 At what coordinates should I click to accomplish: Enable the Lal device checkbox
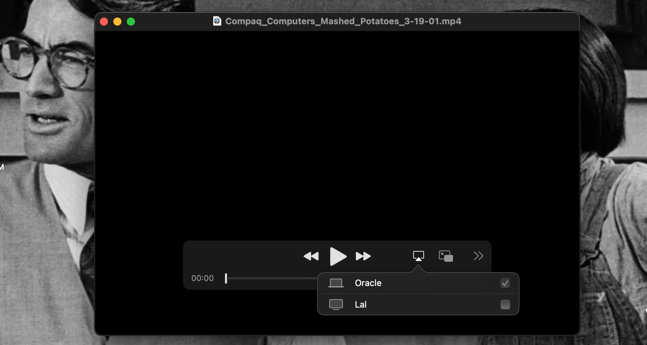coord(505,305)
